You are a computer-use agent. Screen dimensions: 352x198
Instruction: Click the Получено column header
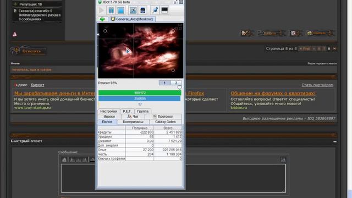click(x=140, y=128)
